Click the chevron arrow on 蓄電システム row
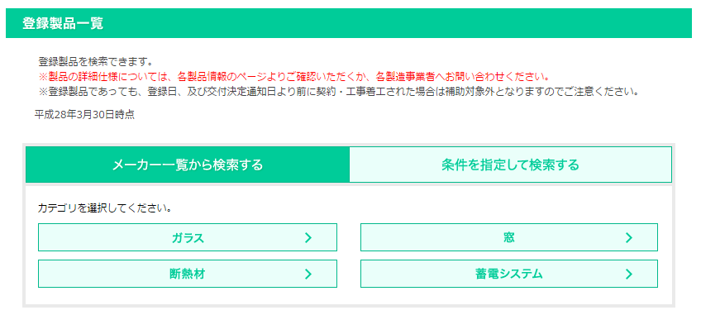The width and height of the screenshot is (701, 315). (x=629, y=274)
